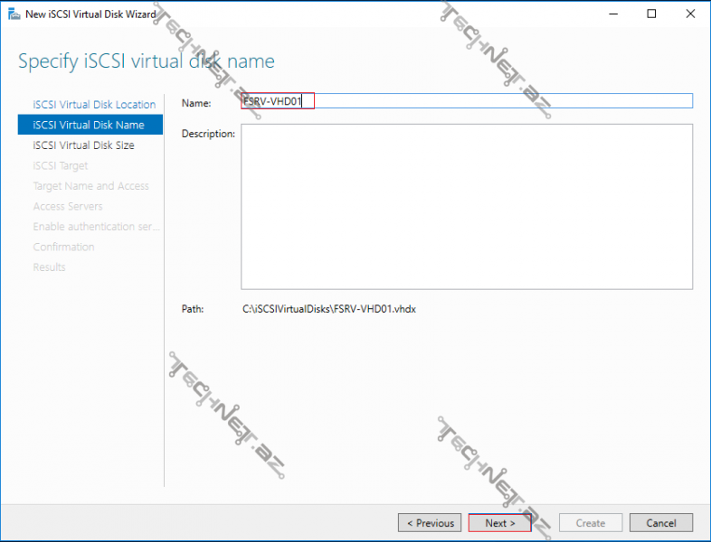Select the iSCSI Virtual Disk Name step
Viewport: 711px width, 542px height.
coord(89,125)
